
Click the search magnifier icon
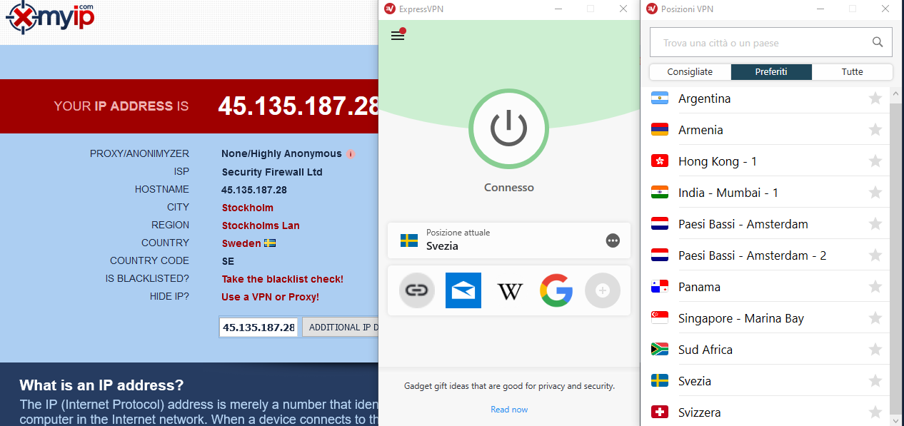(878, 43)
